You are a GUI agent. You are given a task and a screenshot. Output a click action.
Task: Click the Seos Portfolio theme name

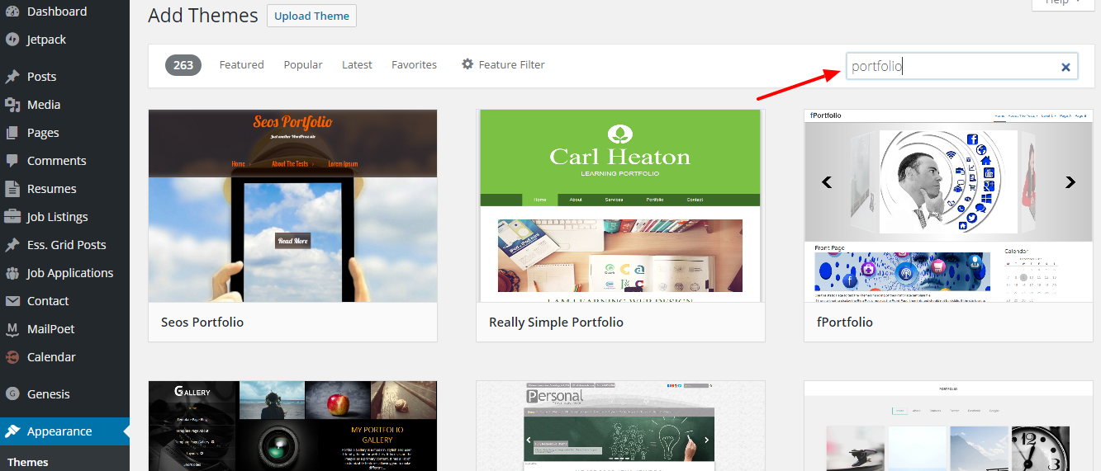pos(202,323)
